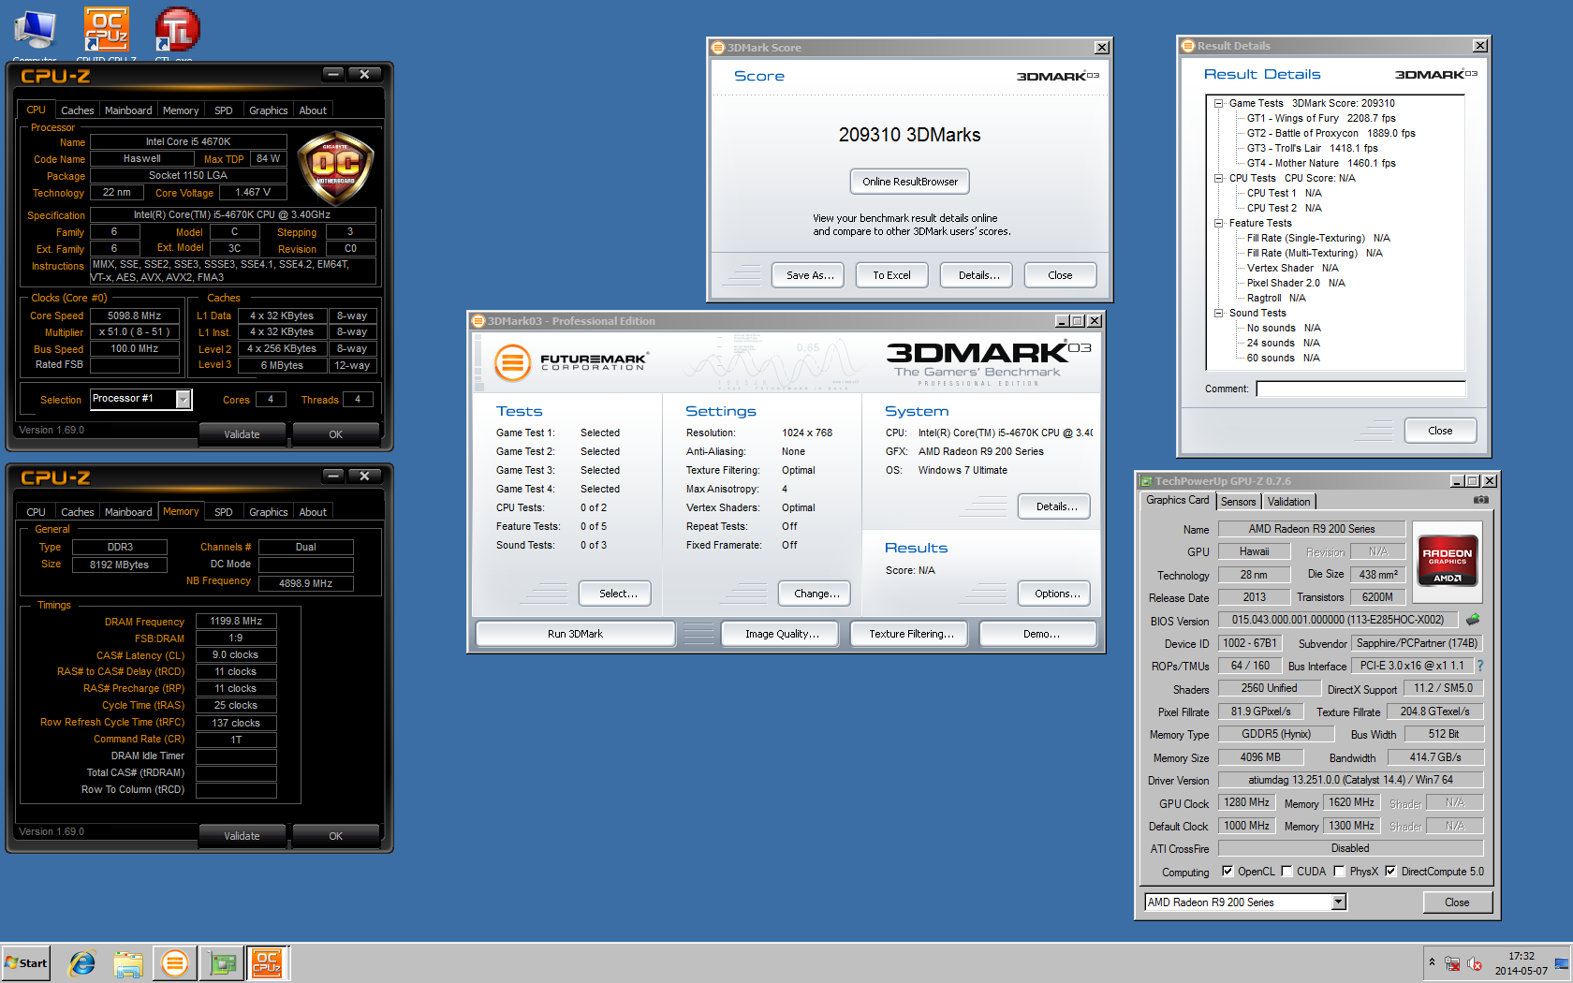The height and width of the screenshot is (983, 1573).
Task: Take GPU-Z screenshot with camera icon
Action: pyautogui.click(x=1480, y=500)
